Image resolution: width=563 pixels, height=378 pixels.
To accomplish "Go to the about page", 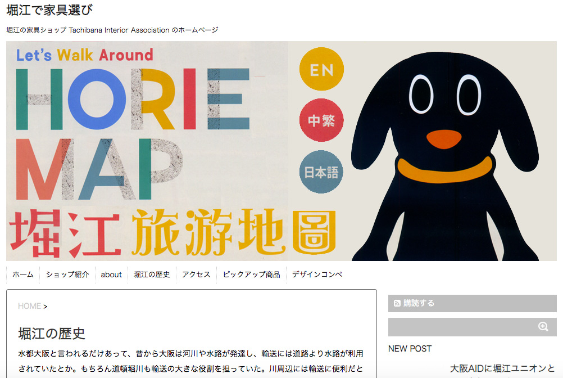I will coord(111,274).
